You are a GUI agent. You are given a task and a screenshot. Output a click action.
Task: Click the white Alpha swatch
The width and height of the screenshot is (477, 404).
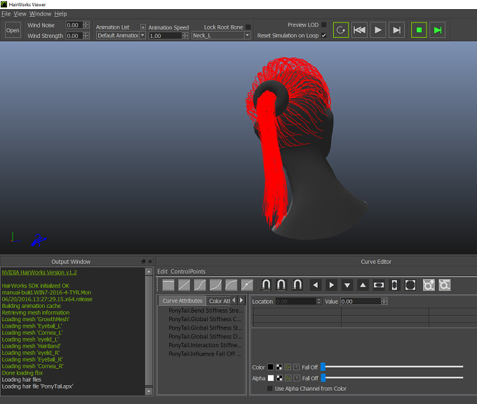click(x=271, y=378)
